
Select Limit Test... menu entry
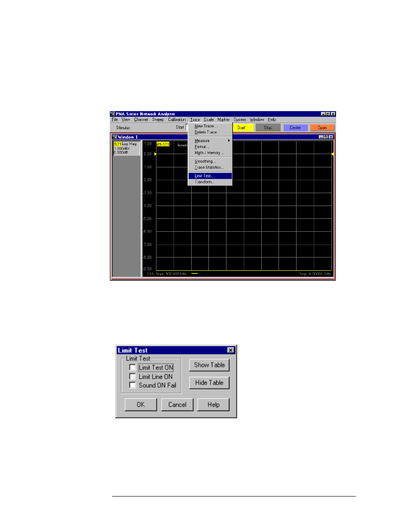tap(210, 176)
